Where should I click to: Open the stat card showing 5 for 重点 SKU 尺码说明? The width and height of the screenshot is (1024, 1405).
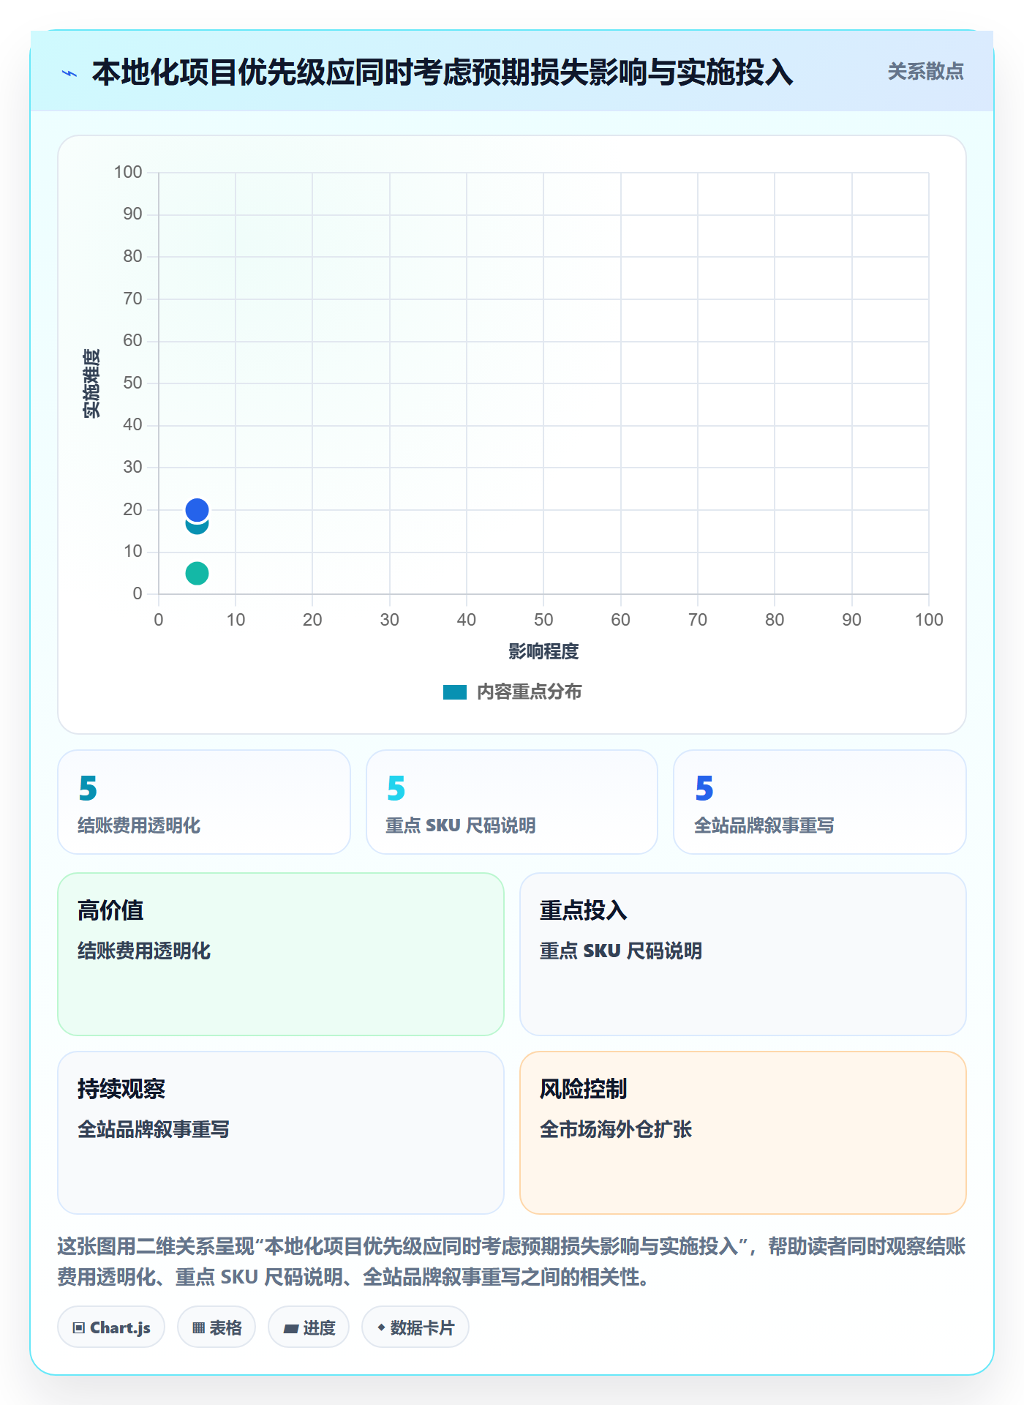512,802
